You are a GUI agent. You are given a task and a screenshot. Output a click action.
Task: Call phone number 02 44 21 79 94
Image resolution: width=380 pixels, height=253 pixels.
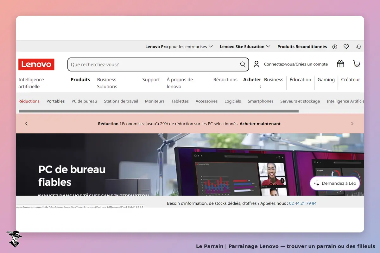tap(303, 203)
